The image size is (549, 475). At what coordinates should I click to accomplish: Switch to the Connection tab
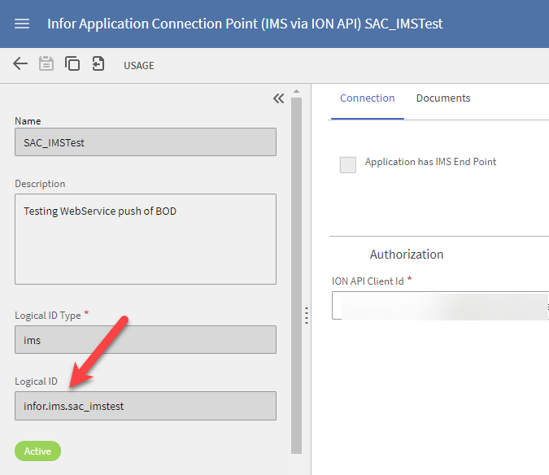(x=367, y=98)
